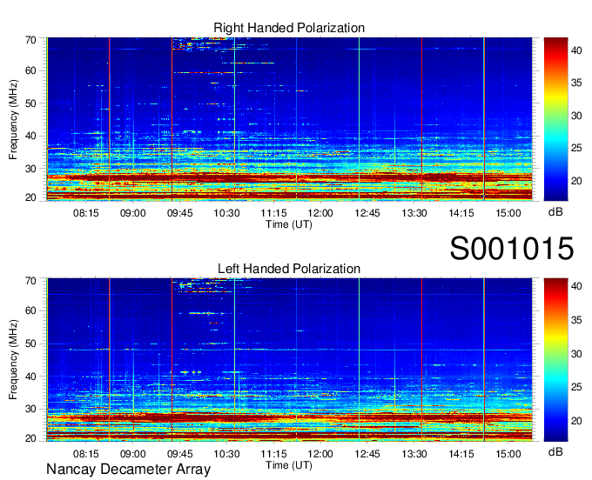
Task: Click the "Nancay Decameter Array" caption
Action: 128,470
